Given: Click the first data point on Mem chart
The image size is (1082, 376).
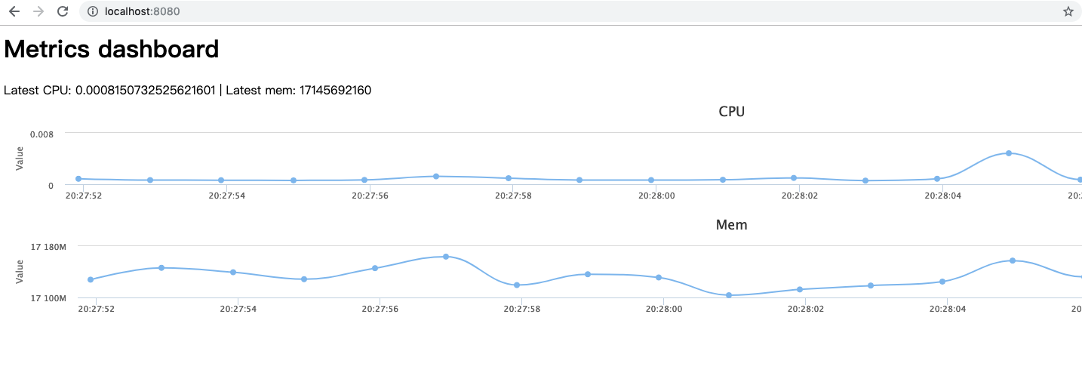Looking at the screenshot, I should [x=91, y=279].
